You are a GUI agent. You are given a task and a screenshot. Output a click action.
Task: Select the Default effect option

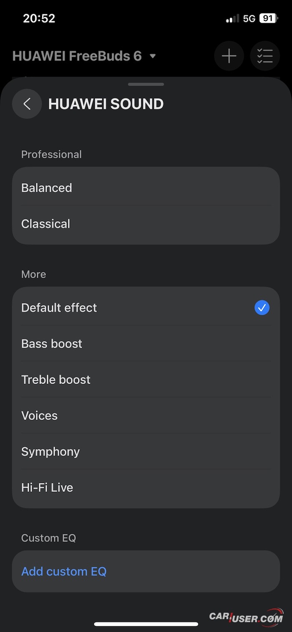(x=59, y=308)
